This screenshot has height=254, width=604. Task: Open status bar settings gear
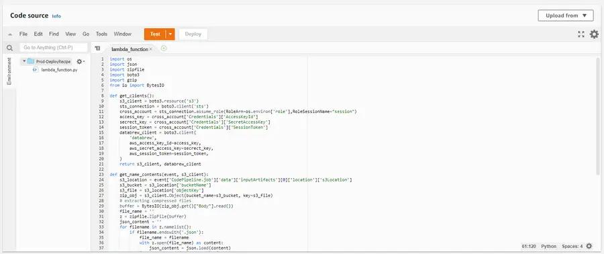589,246
